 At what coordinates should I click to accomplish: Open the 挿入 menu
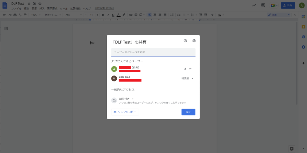coord(42,9)
